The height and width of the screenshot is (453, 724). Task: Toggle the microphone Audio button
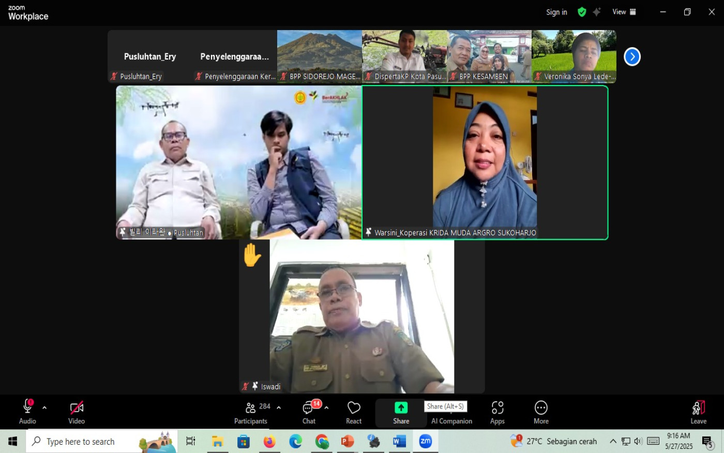(x=27, y=413)
